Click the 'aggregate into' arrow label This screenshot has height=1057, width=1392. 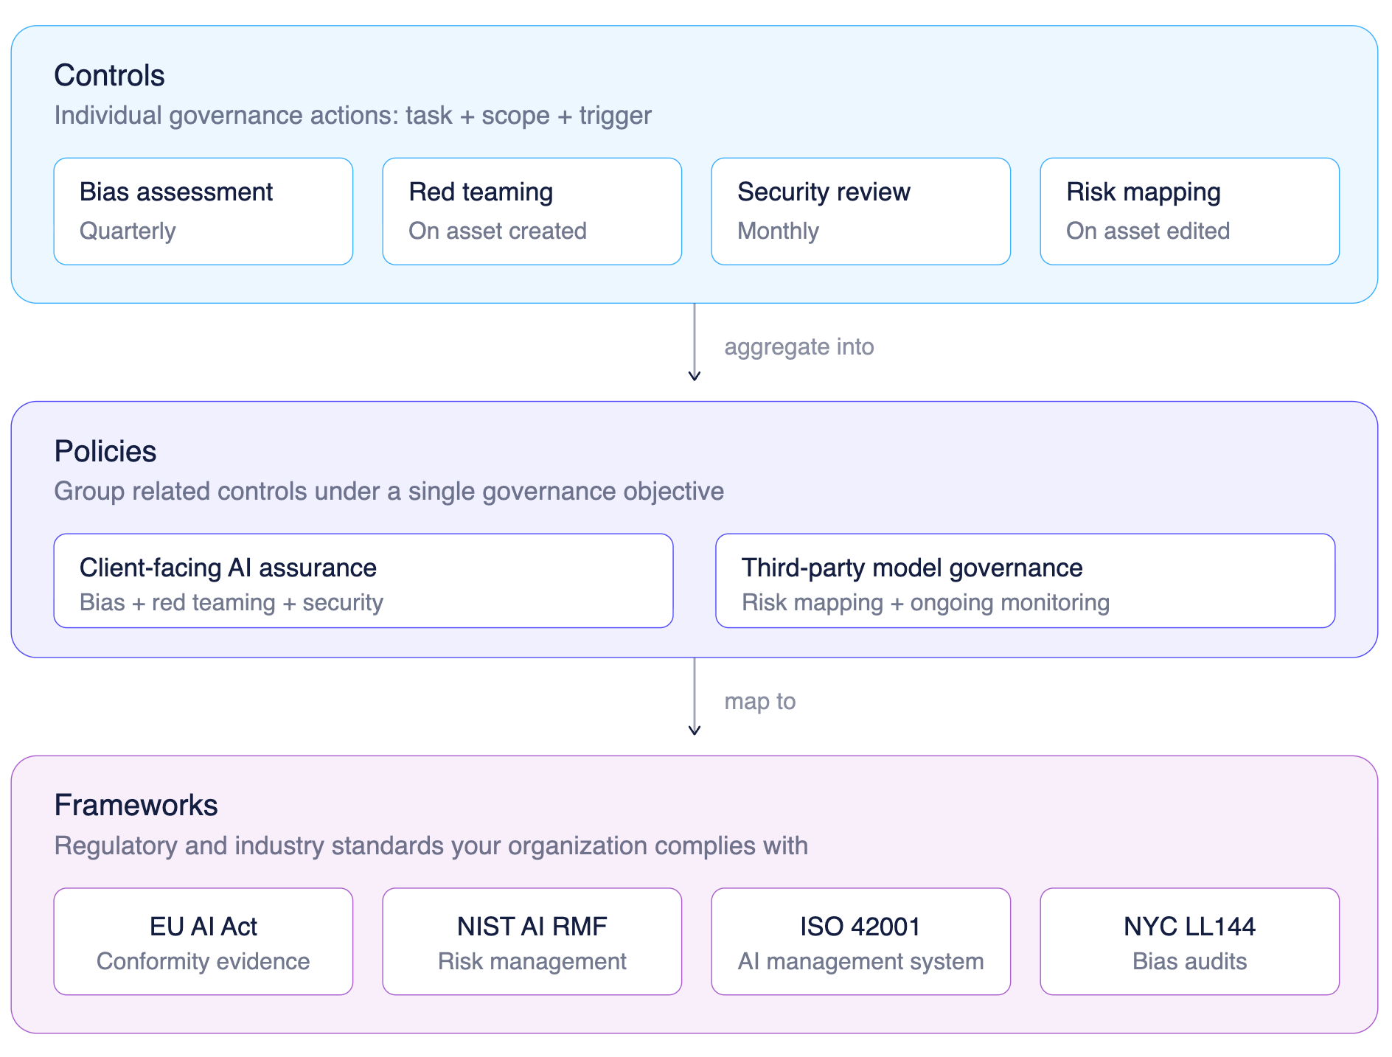[799, 346]
